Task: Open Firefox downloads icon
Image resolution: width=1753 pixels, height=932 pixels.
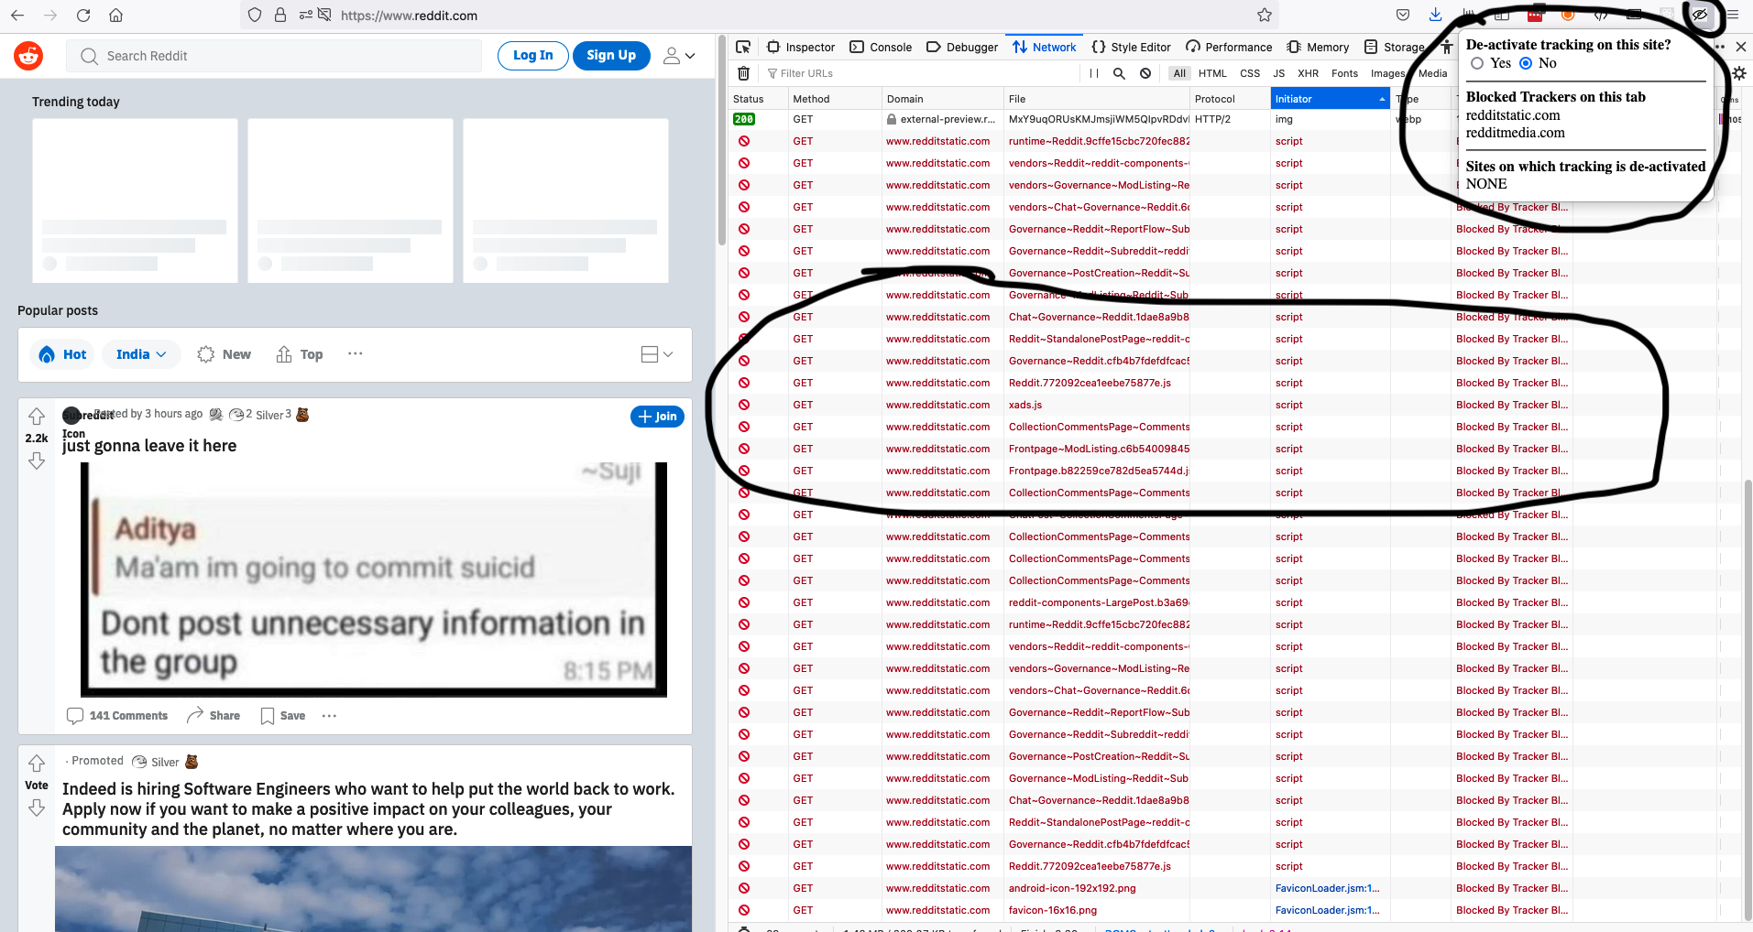Action: pyautogui.click(x=1434, y=16)
